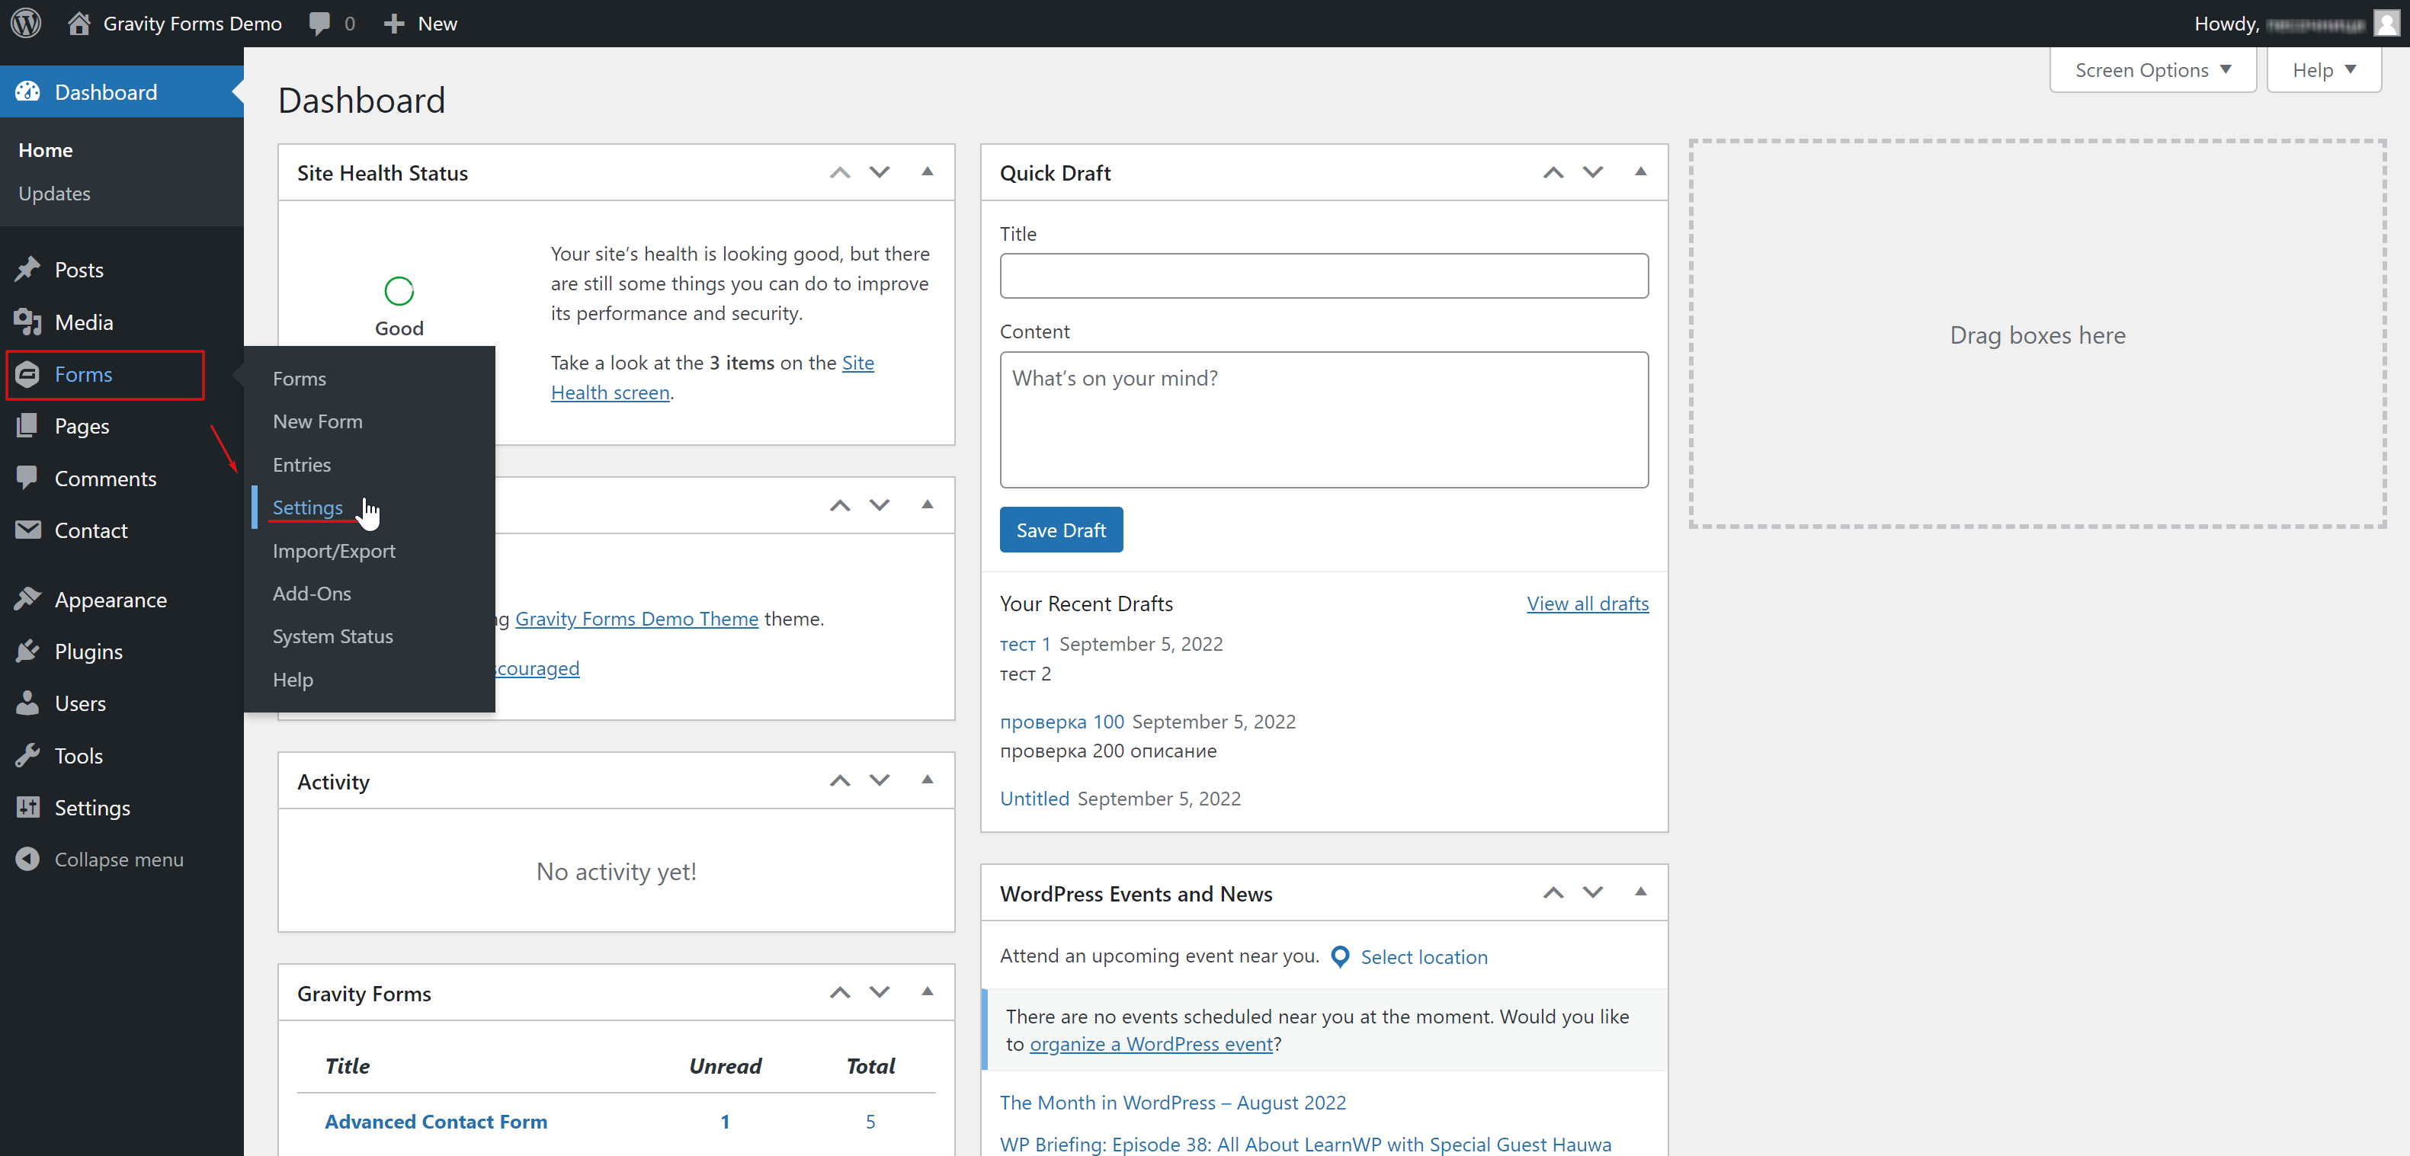
Task: Click the Appearance icon in sidebar
Action: [27, 600]
